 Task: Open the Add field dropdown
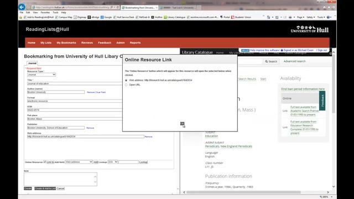click(79, 162)
